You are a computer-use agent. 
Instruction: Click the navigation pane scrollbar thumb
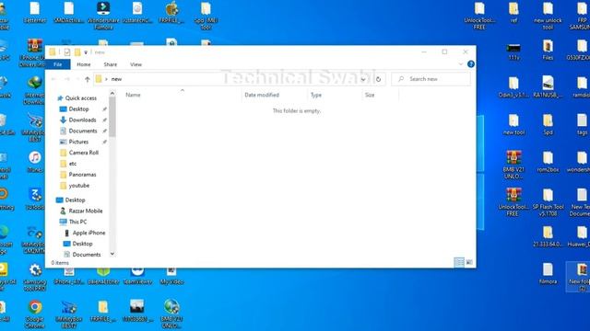[x=112, y=117]
